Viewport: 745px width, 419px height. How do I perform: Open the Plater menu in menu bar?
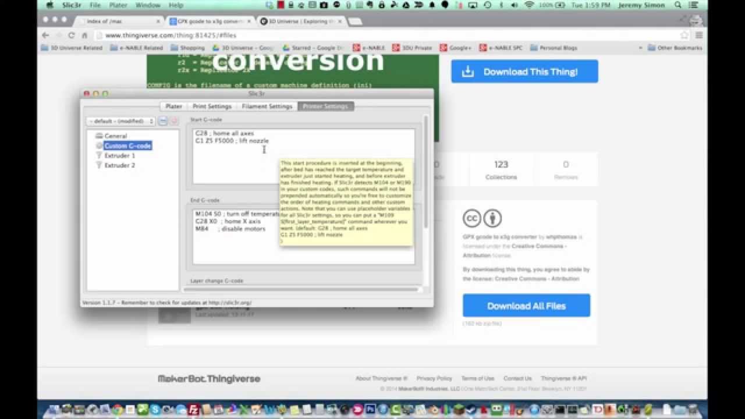(118, 5)
